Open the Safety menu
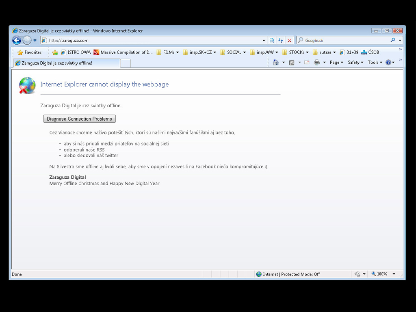416x312 pixels. tap(355, 62)
